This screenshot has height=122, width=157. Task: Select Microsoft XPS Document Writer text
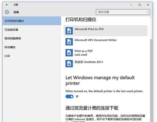tap(95, 40)
